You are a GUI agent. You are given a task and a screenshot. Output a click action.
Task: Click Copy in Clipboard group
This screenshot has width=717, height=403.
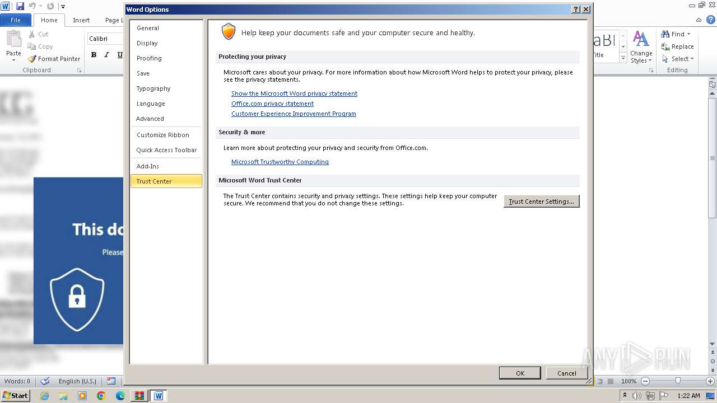pos(40,46)
